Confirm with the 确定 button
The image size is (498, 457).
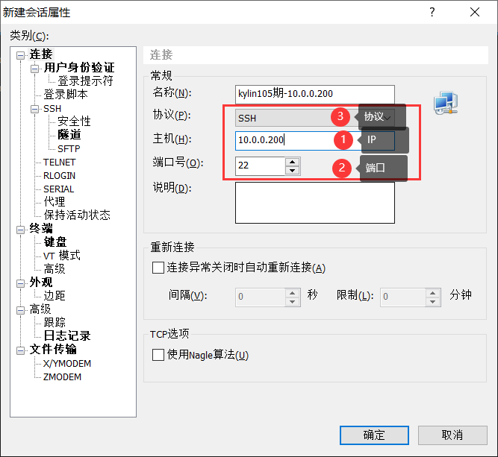coord(374,435)
